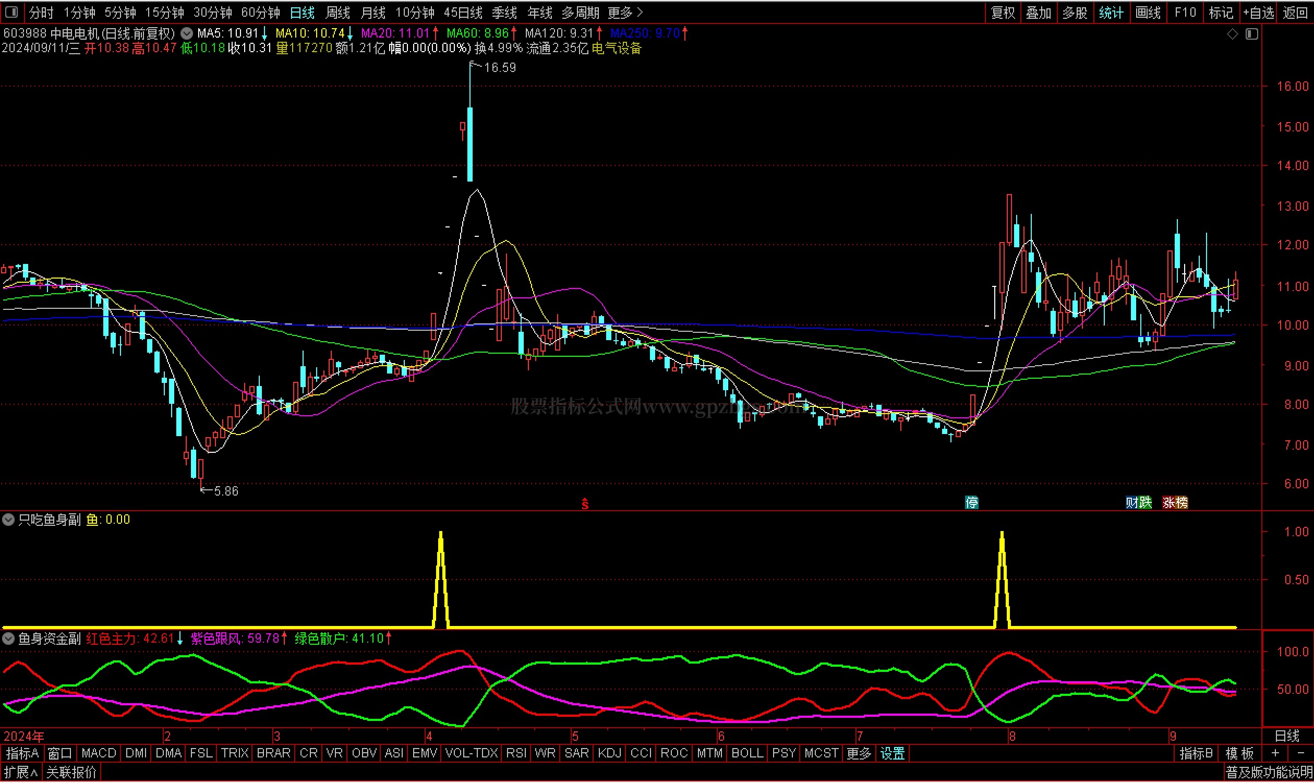Open the 指标B selector
1314x783 pixels.
1196,754
